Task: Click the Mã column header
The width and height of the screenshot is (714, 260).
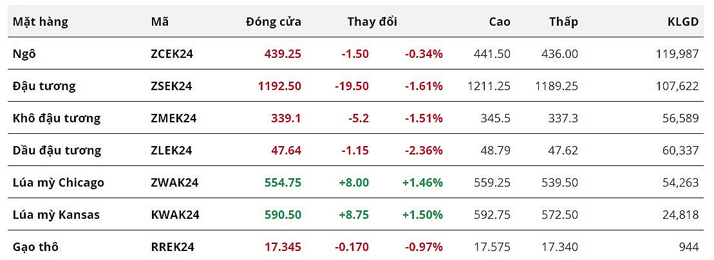Action: click(x=160, y=22)
